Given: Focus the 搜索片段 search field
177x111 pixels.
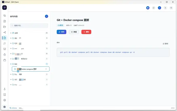Looking at the screenshot, I should (x=29, y=26).
